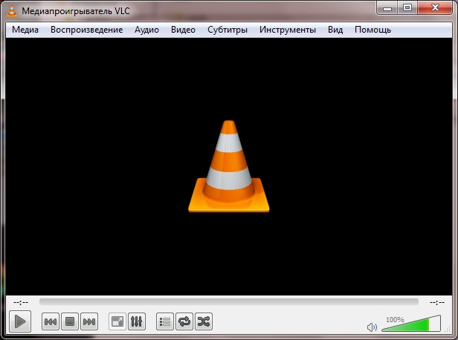Click the VLC cone title bar icon

pos(12,11)
